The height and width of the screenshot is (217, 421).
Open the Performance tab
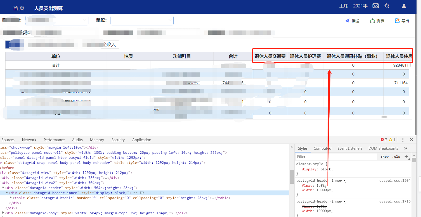click(x=54, y=140)
